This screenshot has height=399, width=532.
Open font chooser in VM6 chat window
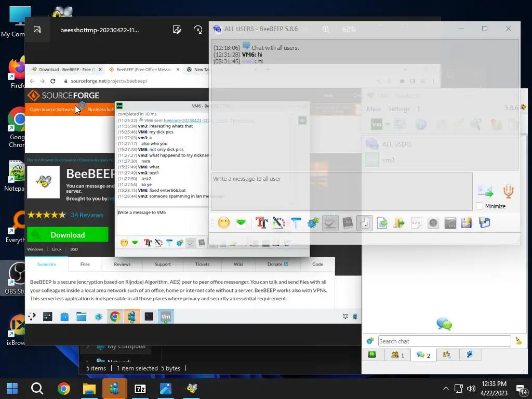coord(148,243)
